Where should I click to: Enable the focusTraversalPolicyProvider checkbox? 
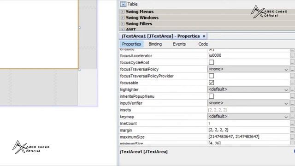(x=211, y=76)
